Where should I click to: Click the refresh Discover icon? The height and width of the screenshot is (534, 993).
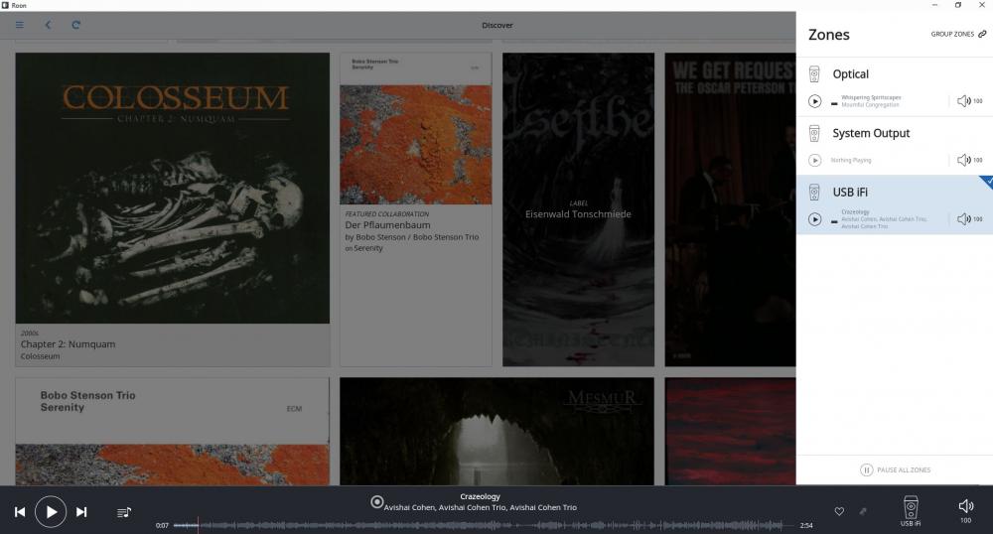click(75, 25)
